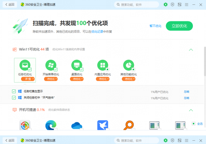Click the shield-plus icon in the upper title bar
Screen dimensions: 206x144
coord(172,4)
